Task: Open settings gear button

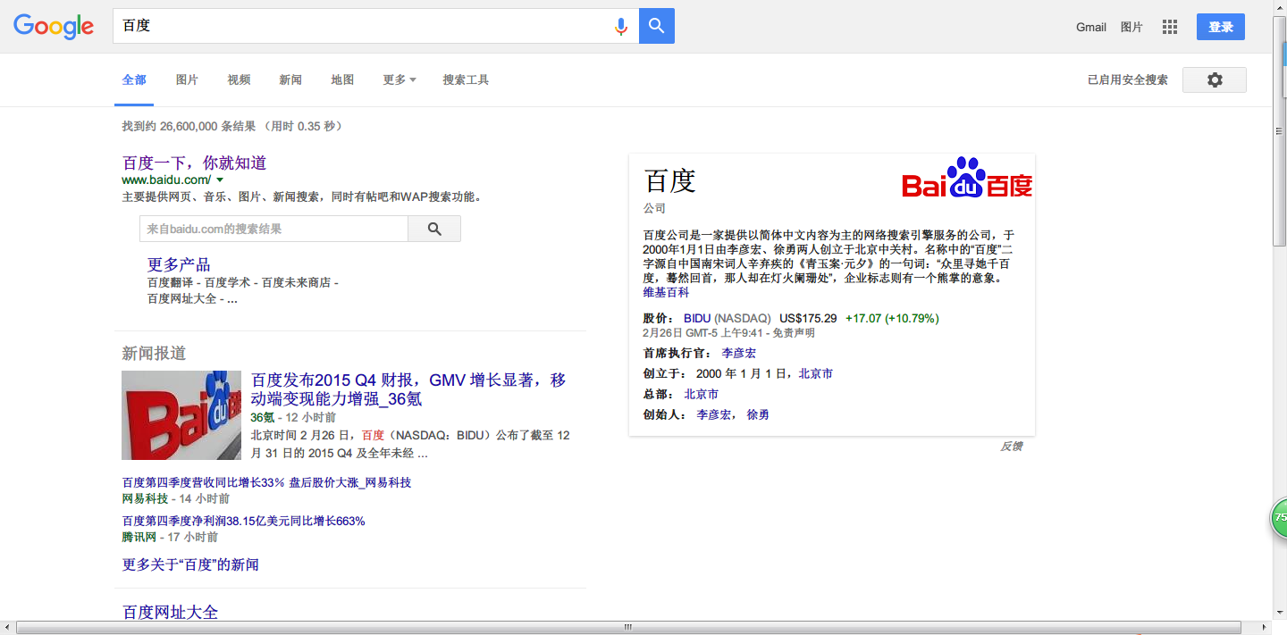Action: (x=1215, y=79)
